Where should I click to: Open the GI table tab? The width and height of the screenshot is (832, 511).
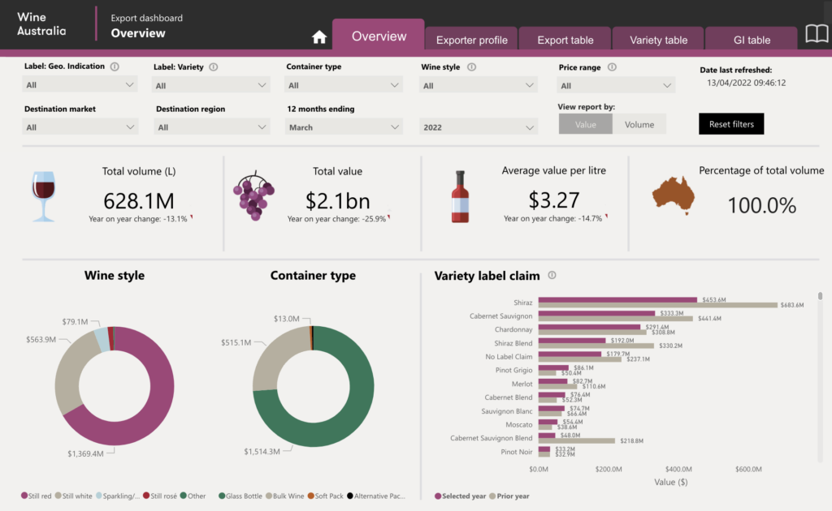(751, 39)
